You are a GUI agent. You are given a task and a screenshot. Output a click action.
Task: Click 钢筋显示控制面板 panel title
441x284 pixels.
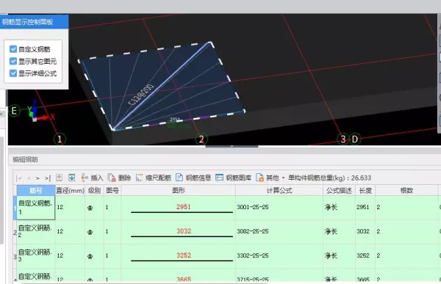(x=27, y=22)
